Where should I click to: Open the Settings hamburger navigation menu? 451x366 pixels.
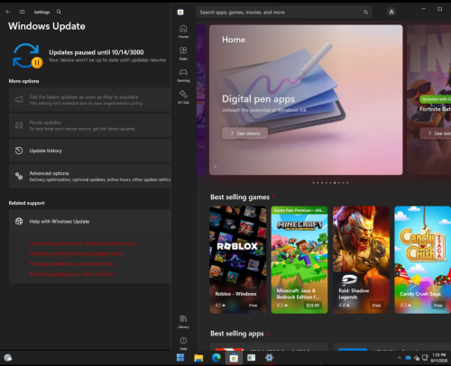(23, 12)
